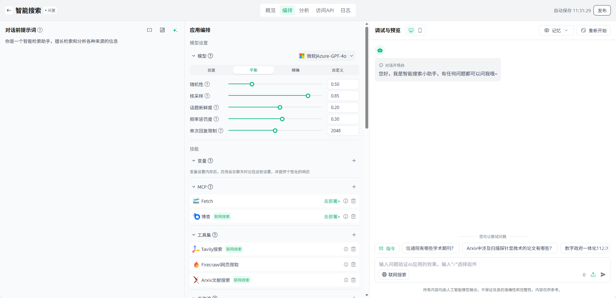Open the 记忆 dropdown
Image resolution: width=616 pixels, height=298 pixels.
pyautogui.click(x=556, y=30)
